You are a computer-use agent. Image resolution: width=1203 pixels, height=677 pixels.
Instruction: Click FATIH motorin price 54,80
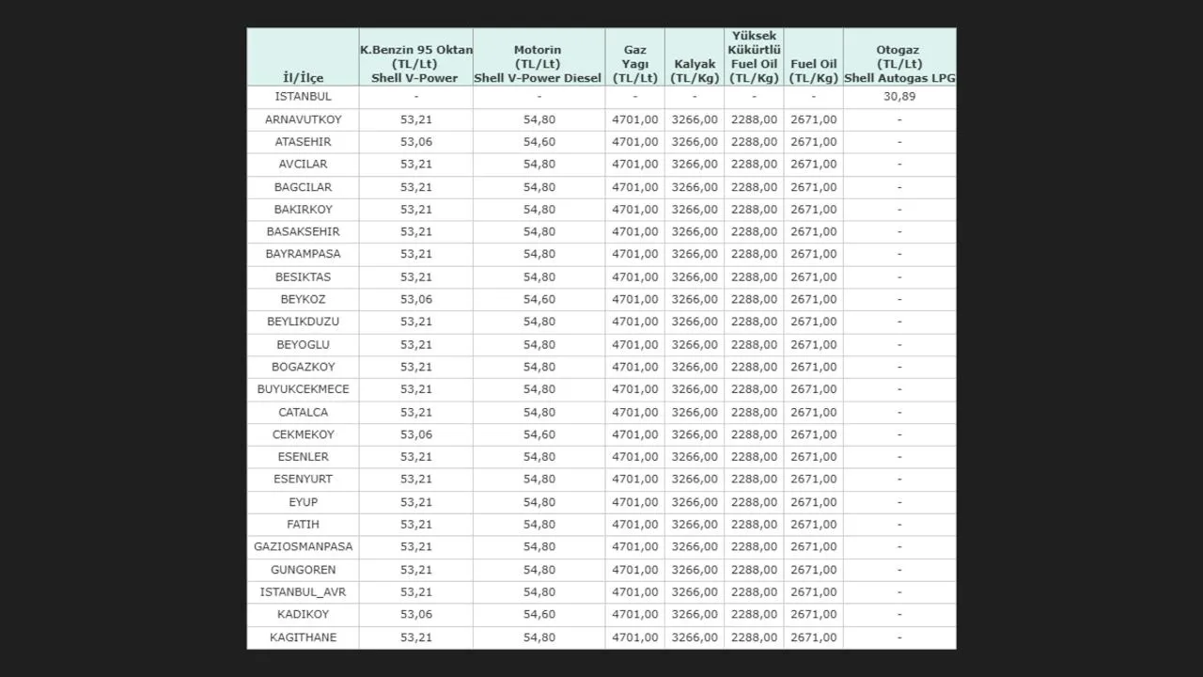[x=539, y=524]
